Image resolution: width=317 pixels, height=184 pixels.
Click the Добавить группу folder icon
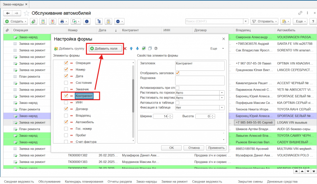[x=56, y=49]
